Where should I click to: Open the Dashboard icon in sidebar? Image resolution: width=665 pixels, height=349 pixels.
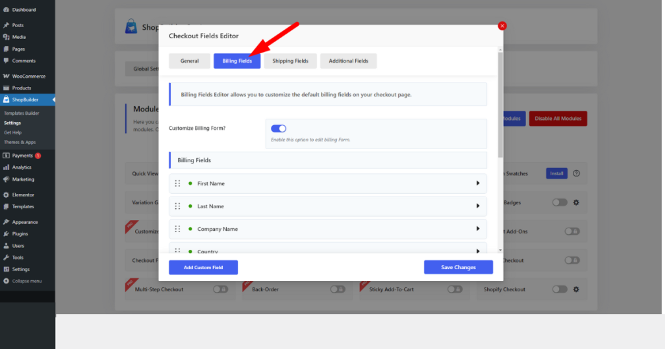[x=6, y=9]
